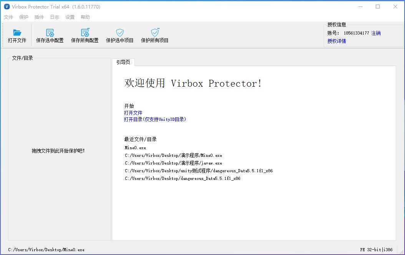Maximize the Virbox Protector window
The width and height of the screenshot is (405, 255).
coord(378,7)
